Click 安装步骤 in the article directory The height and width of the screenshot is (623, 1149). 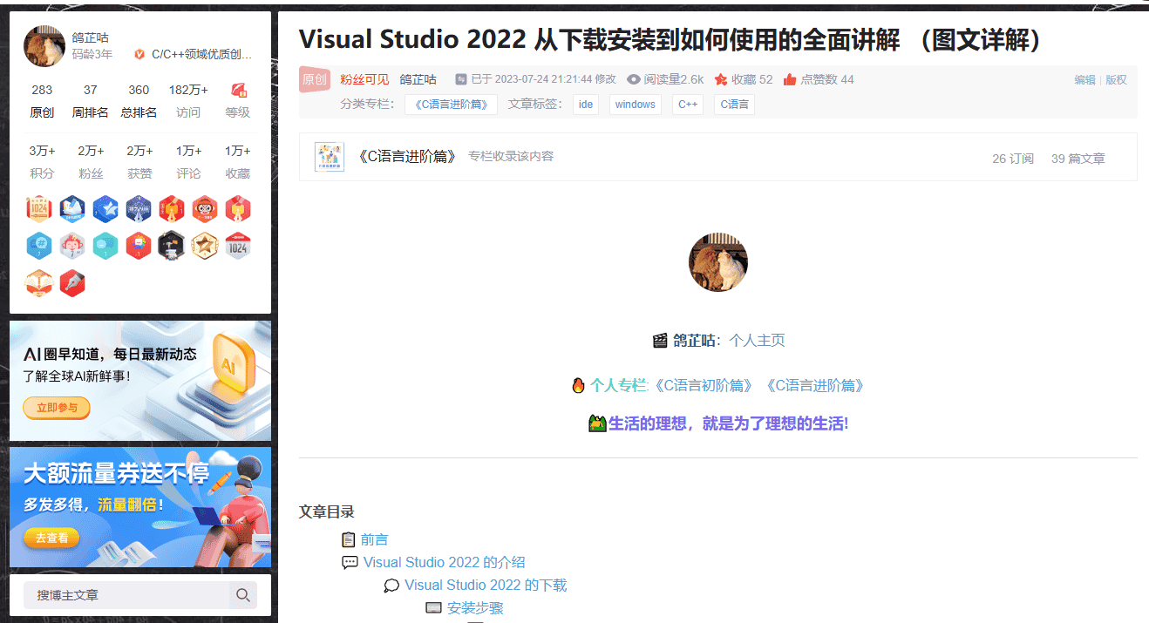click(475, 607)
